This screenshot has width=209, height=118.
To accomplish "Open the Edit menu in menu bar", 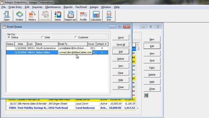I will 27,7.
